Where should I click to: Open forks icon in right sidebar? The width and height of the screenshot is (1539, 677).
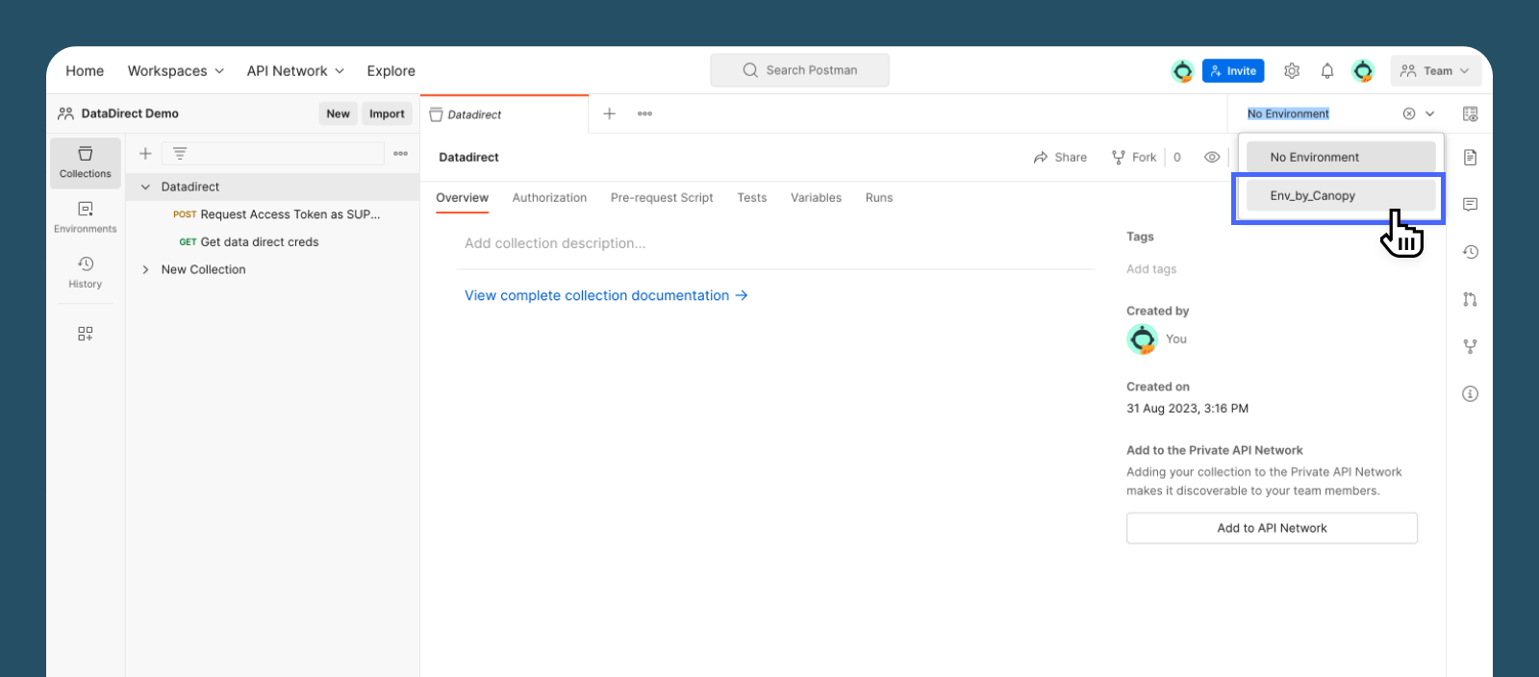coord(1470,346)
